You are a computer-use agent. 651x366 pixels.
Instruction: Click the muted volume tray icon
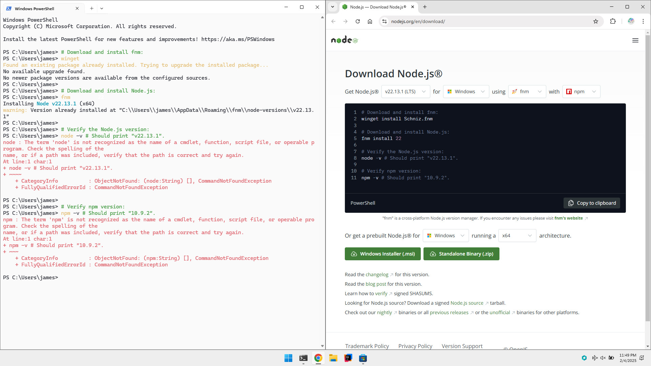(x=603, y=358)
